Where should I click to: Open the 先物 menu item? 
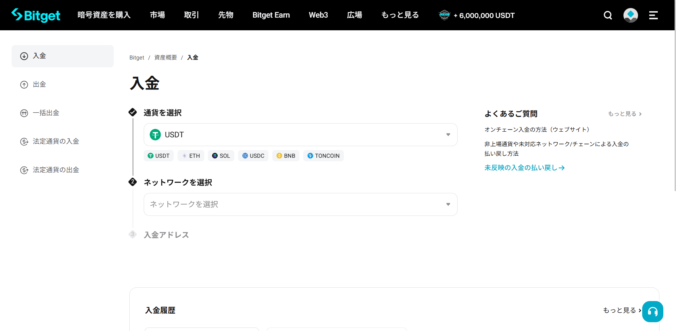[225, 15]
